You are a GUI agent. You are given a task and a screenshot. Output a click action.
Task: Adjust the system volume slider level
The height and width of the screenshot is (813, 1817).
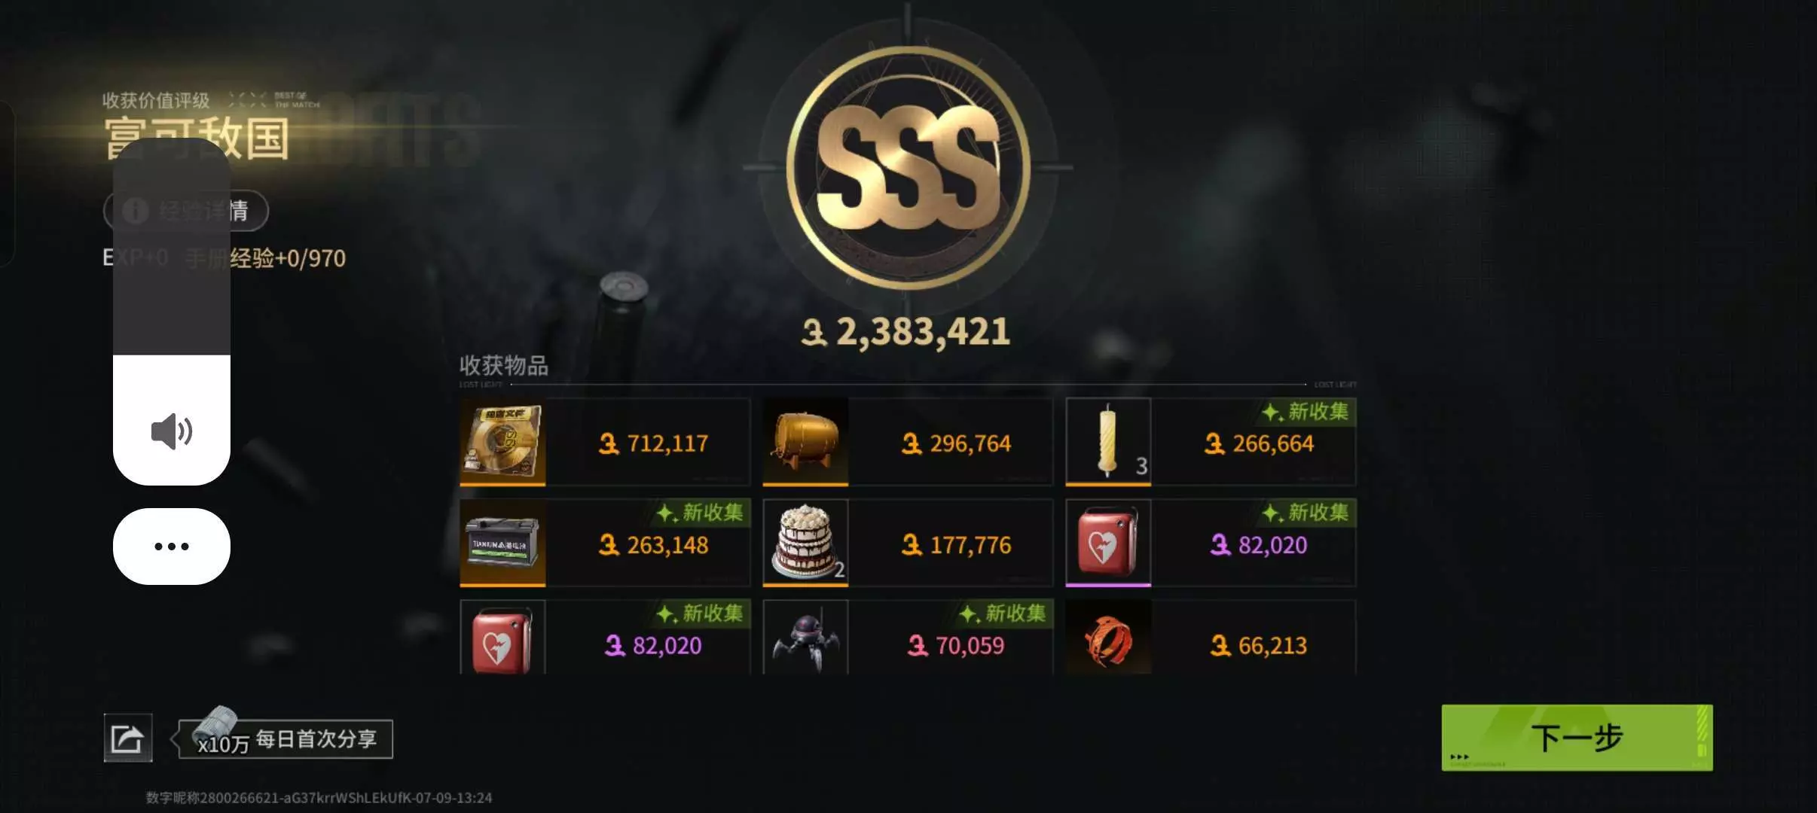pos(172,312)
